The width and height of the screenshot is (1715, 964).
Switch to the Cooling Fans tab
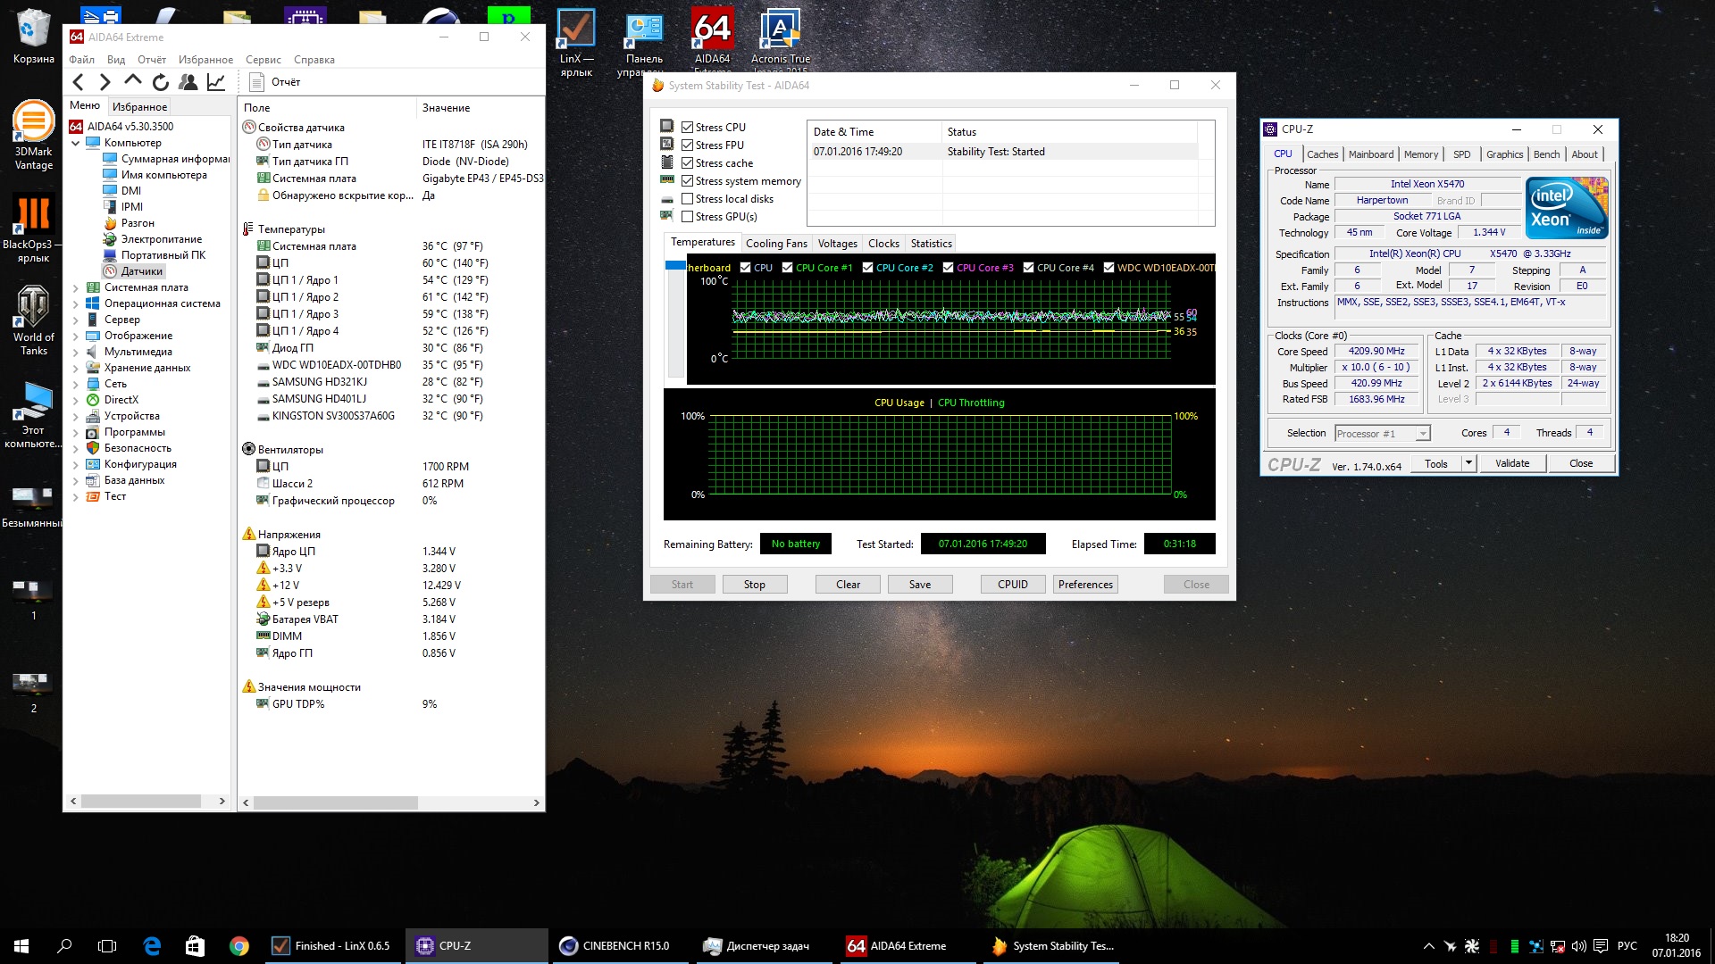(776, 244)
